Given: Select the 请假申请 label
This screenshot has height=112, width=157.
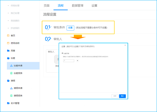Looking at the screenshot, I should [18, 88].
